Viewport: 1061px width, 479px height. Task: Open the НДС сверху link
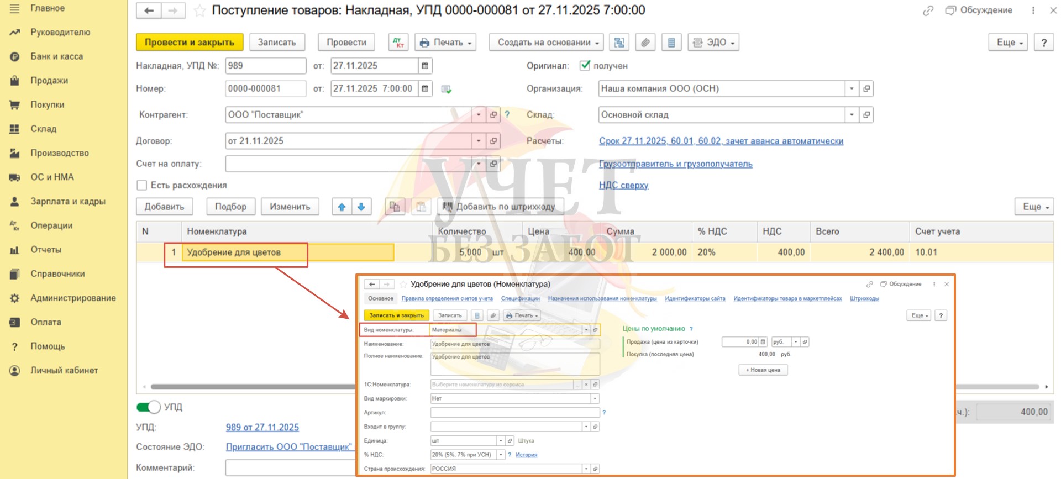click(x=623, y=185)
